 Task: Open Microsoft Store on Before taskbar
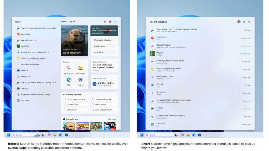click(66, 135)
